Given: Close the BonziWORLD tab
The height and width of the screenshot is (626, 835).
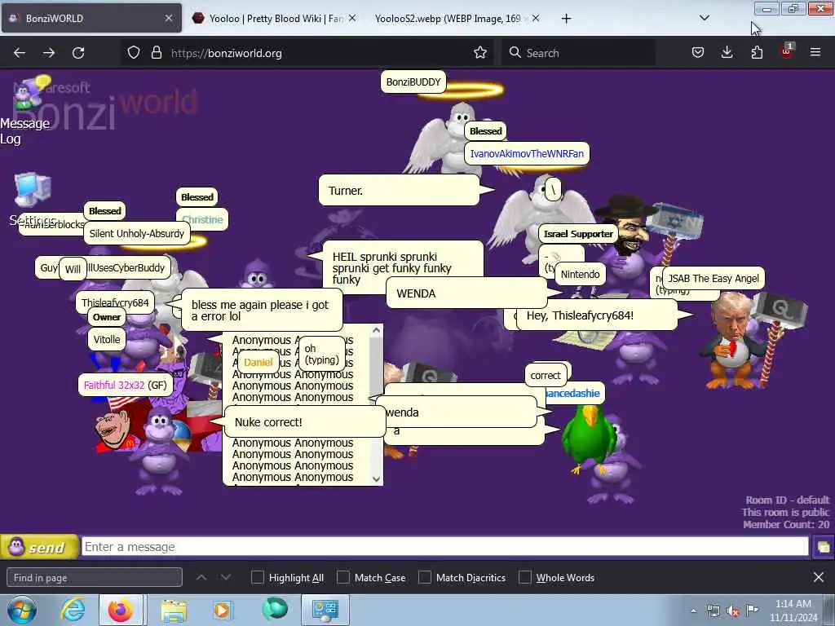Looking at the screenshot, I should pyautogui.click(x=169, y=18).
